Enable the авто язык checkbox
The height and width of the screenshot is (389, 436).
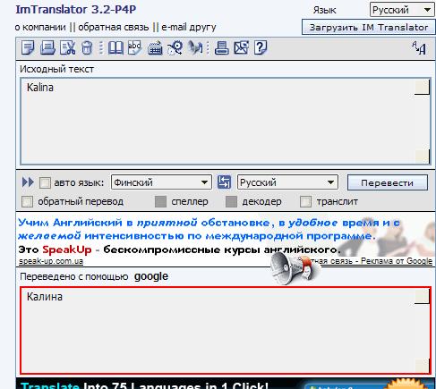pos(45,182)
